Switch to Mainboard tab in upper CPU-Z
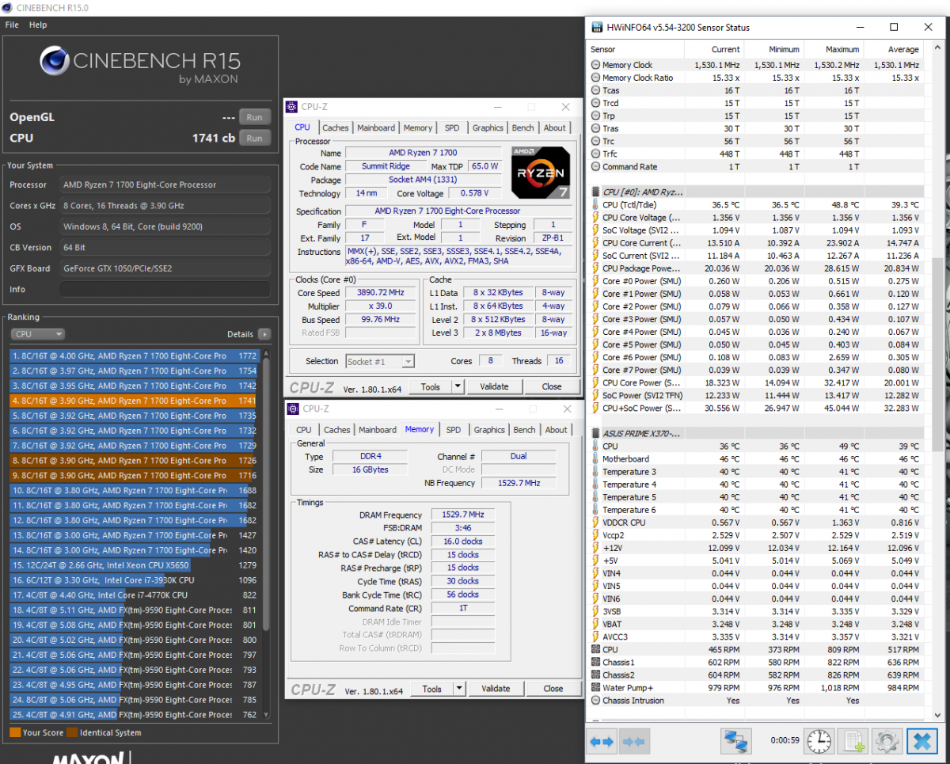The width and height of the screenshot is (950, 764). [376, 127]
